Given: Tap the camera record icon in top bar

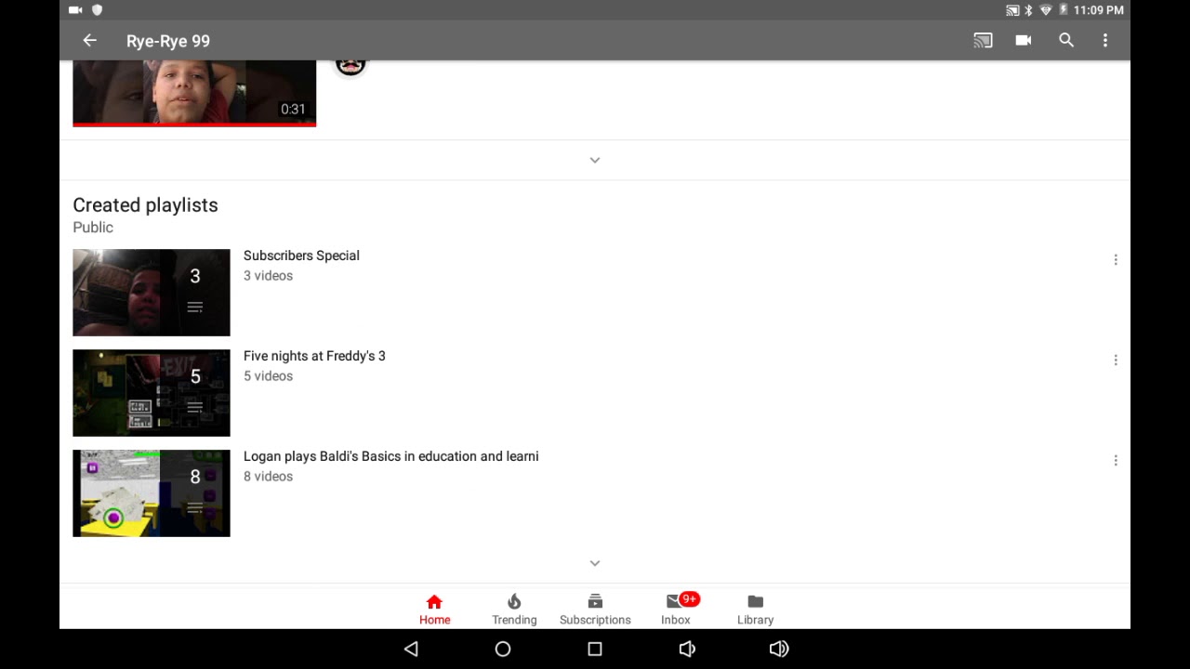Looking at the screenshot, I should [1024, 41].
